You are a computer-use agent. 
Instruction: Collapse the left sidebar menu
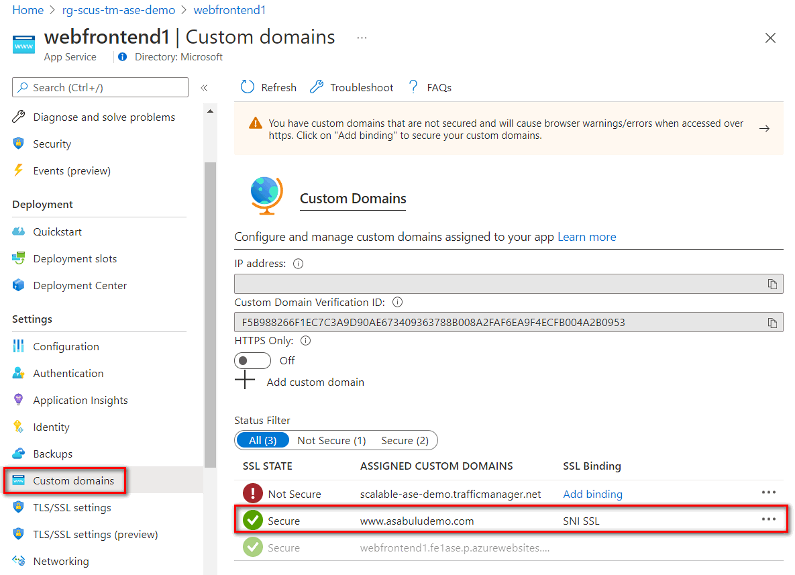204,88
